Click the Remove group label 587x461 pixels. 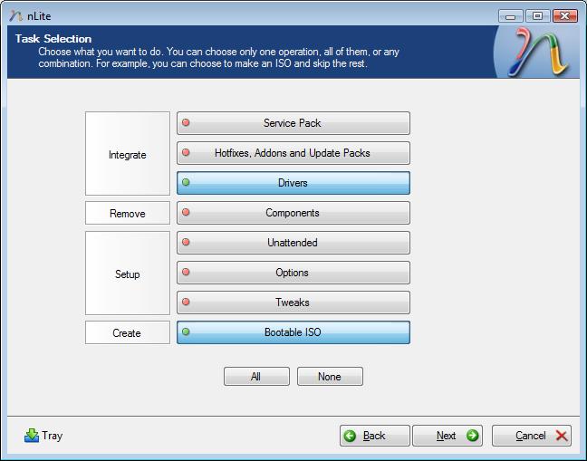pos(128,213)
